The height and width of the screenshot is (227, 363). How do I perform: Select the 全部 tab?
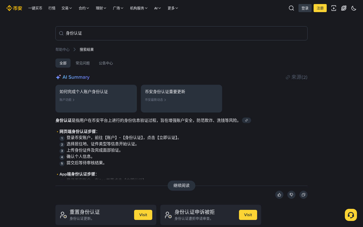[x=63, y=63]
